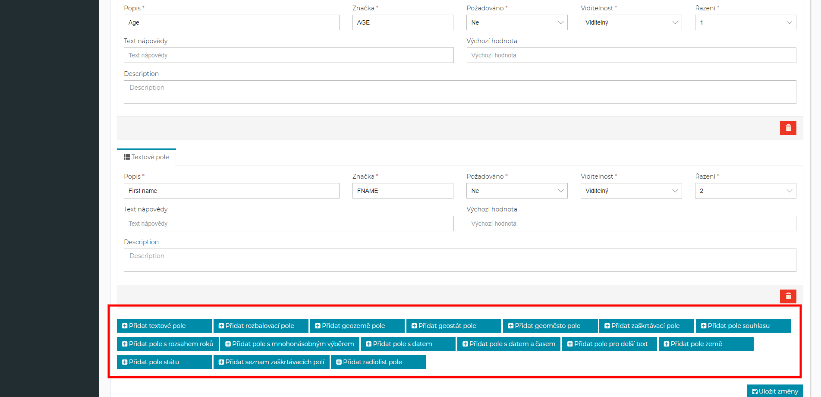This screenshot has width=821, height=397.
Task: Open Požadováno dropdown for Age field
Action: pyautogui.click(x=517, y=22)
